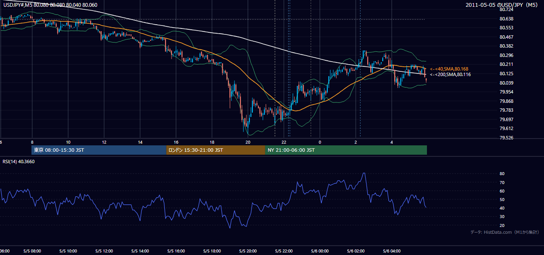Click RSI scale value 40
The width and height of the screenshot is (544, 255).
click(x=502, y=208)
